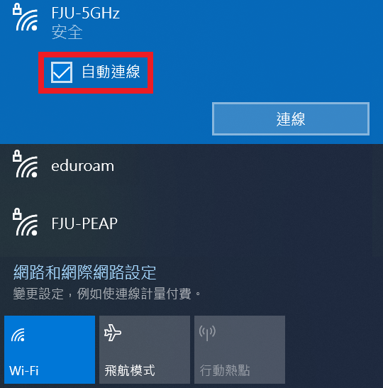Click the FJU-5GHz network name
This screenshot has height=388, width=383.
click(85, 13)
